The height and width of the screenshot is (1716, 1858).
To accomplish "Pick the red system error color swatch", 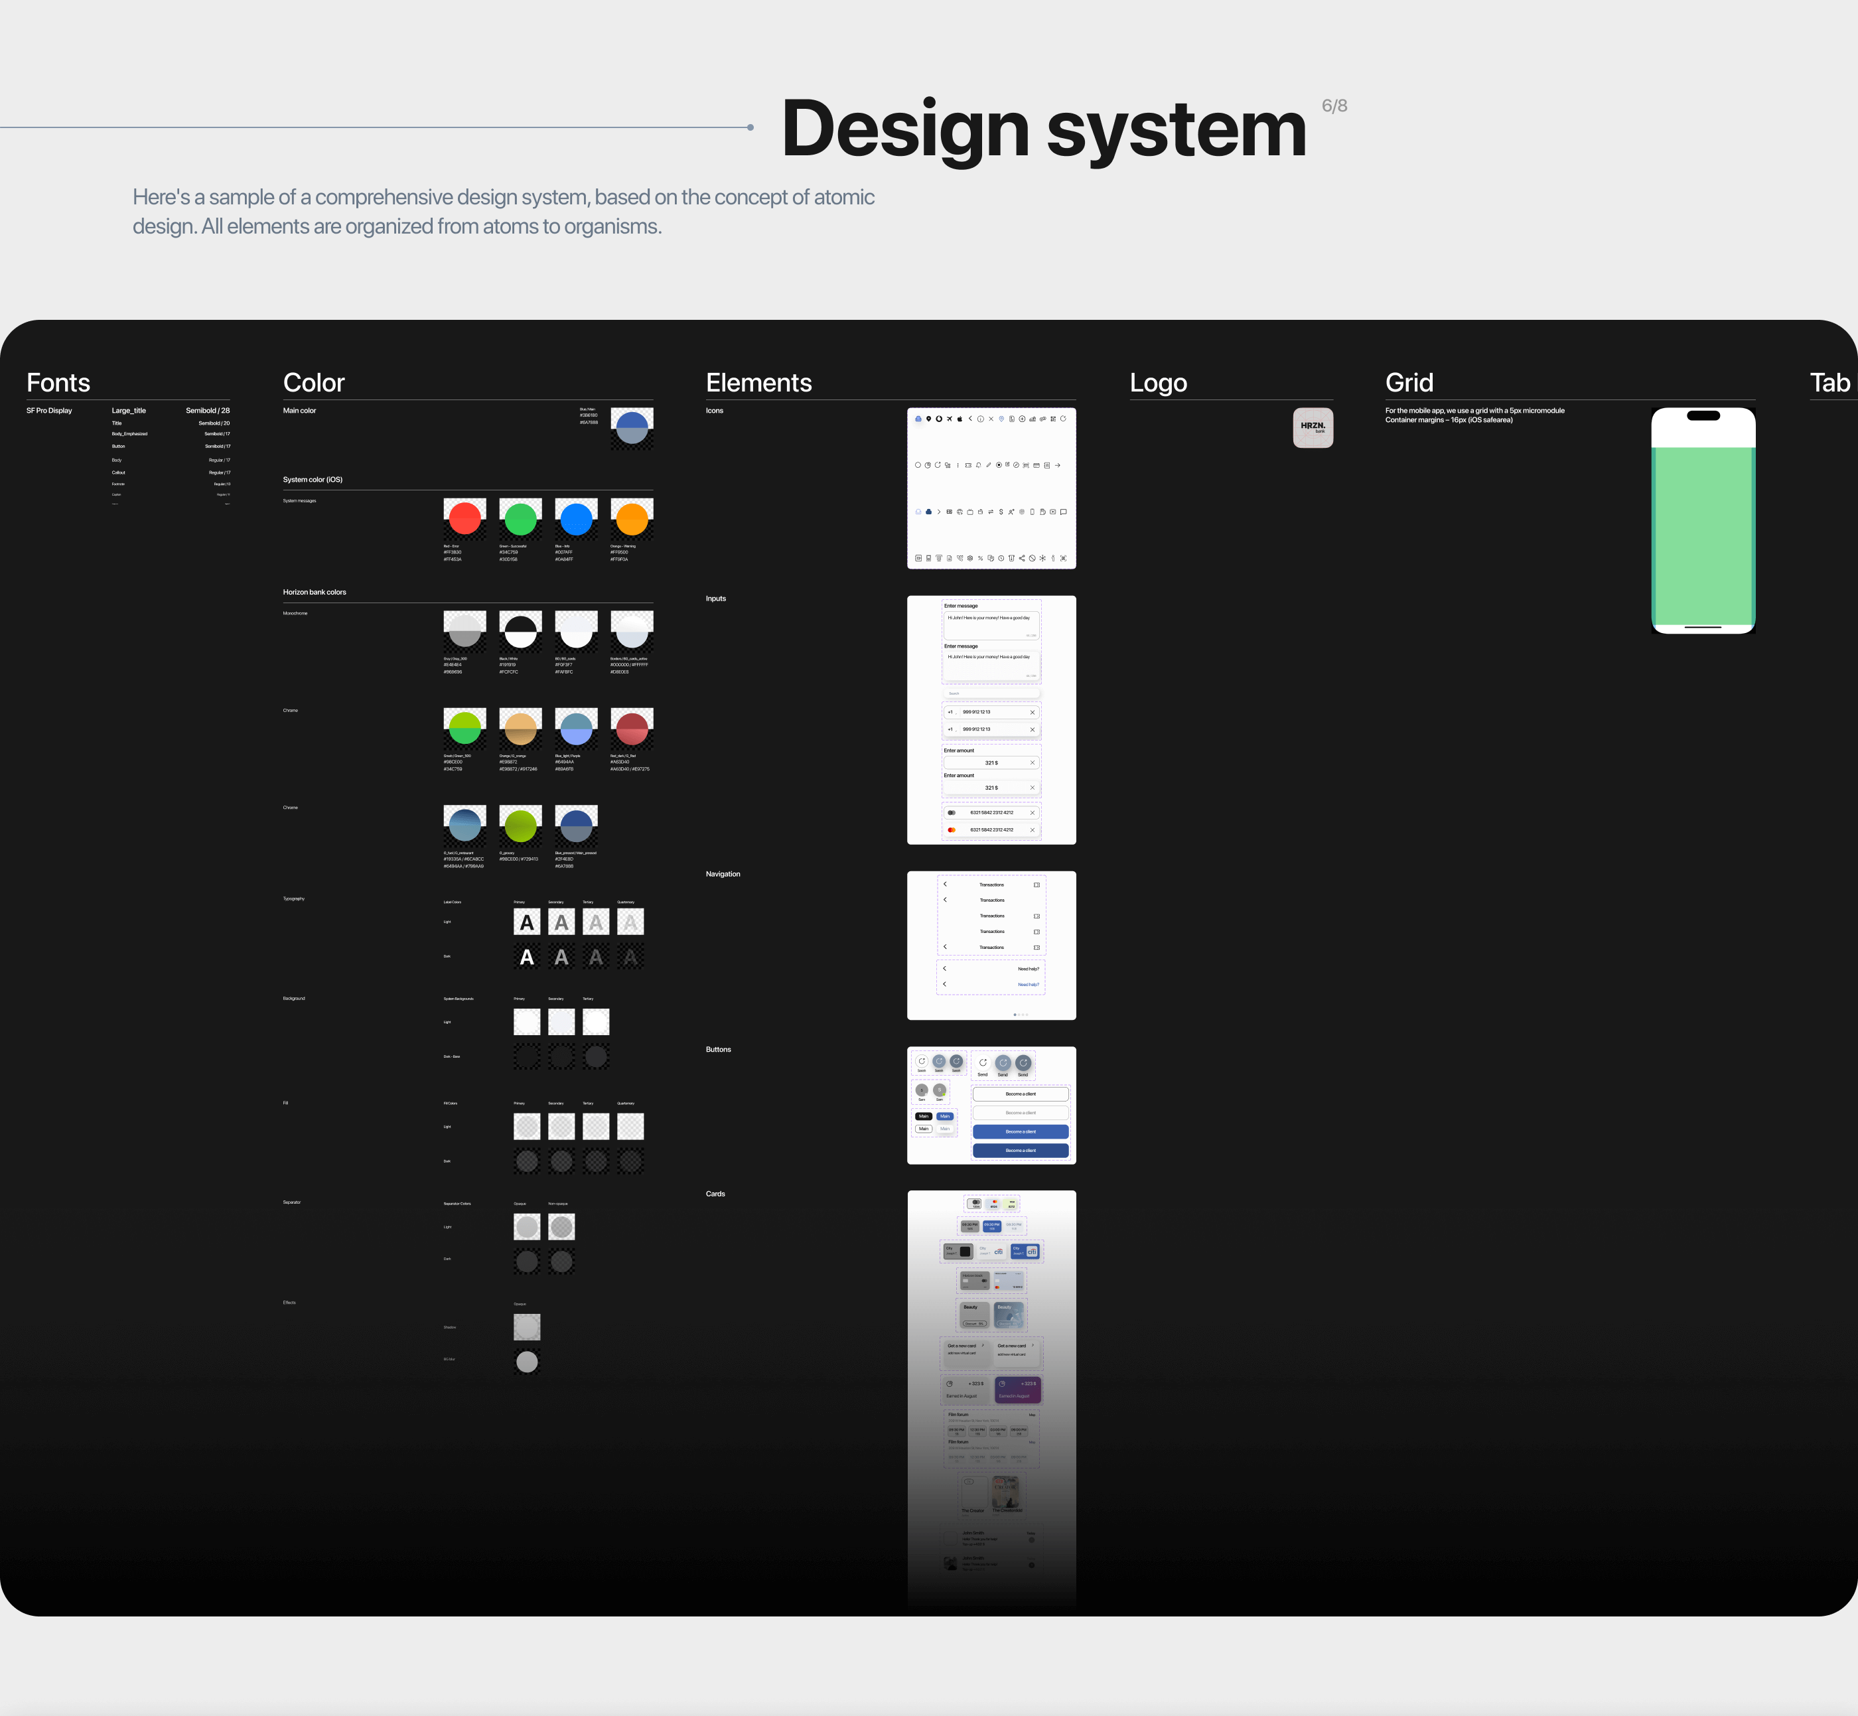I will (x=464, y=518).
